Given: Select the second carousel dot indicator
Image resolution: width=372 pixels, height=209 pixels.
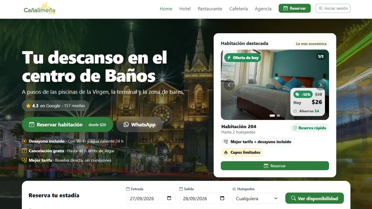Looking at the screenshot, I should coord(278,116).
